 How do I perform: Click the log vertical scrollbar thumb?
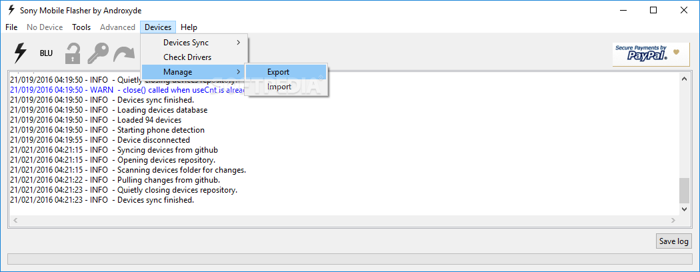pyautogui.click(x=685, y=191)
